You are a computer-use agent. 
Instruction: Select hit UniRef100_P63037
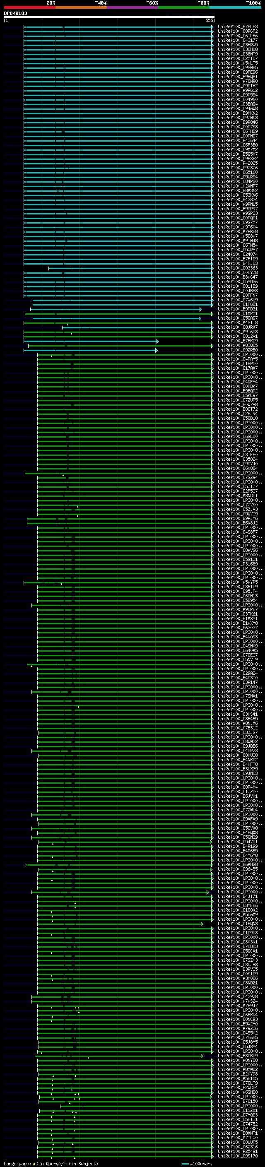pyautogui.click(x=237, y=628)
